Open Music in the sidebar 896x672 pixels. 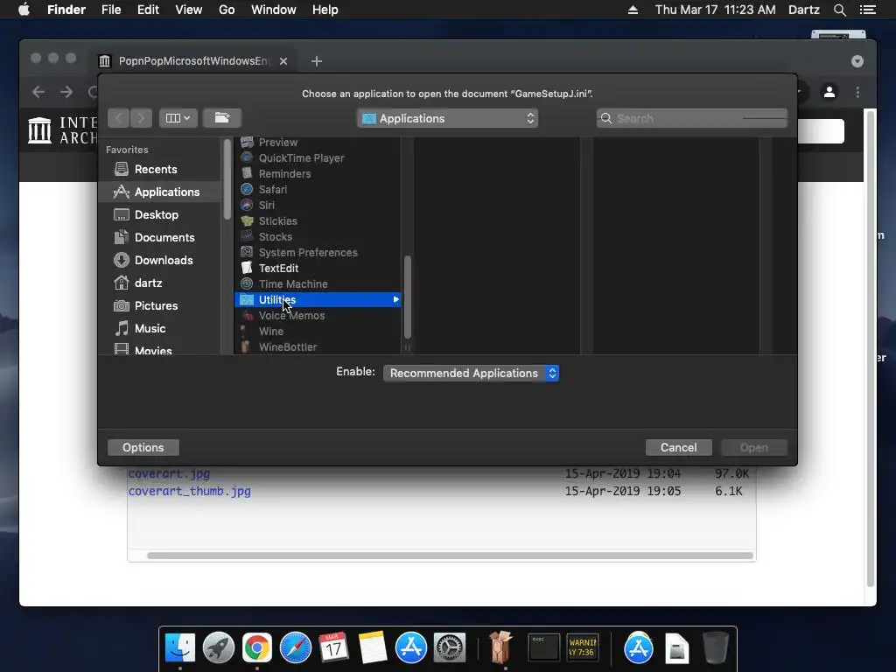click(140, 329)
